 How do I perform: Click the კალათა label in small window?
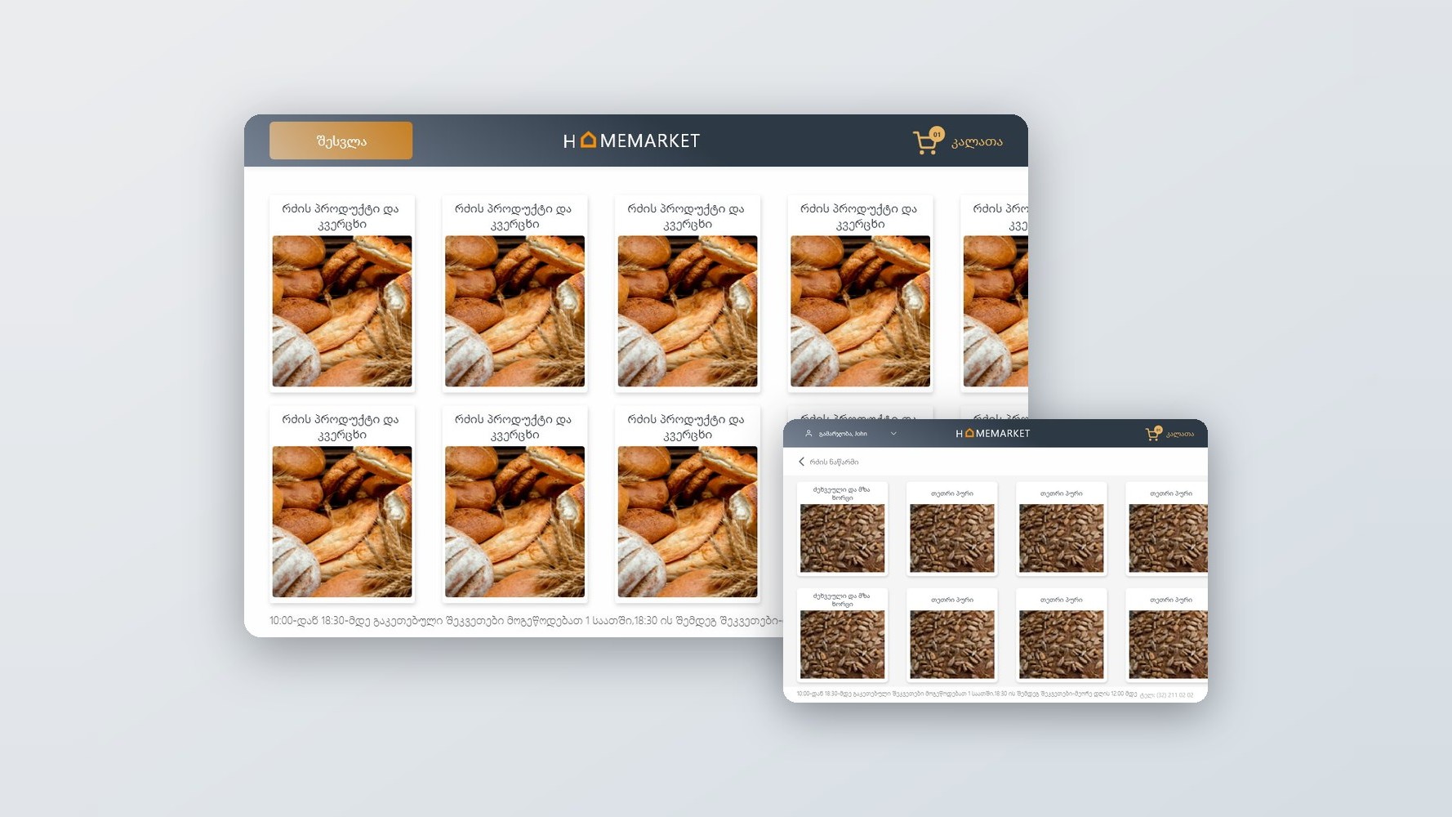click(x=1180, y=434)
